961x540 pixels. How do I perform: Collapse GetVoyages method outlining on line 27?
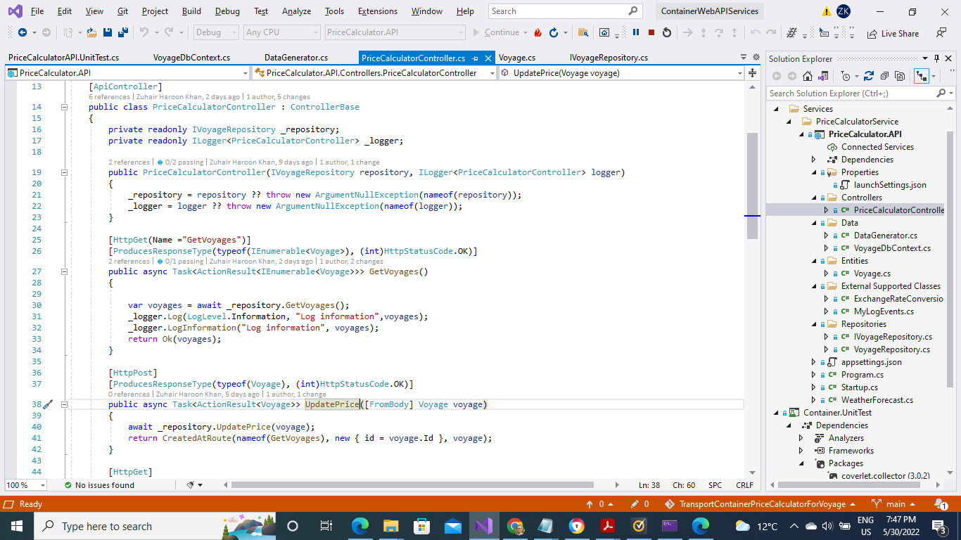(x=64, y=271)
